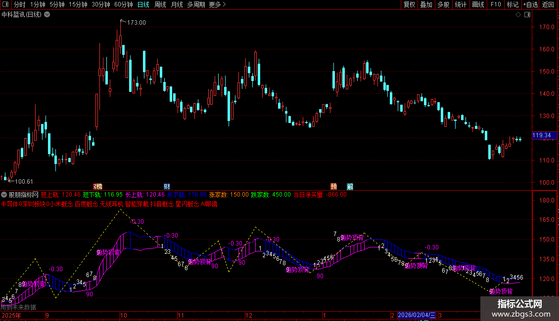Select the 30分钟 period
Viewport: 559px width, 321px height.
(100, 4)
